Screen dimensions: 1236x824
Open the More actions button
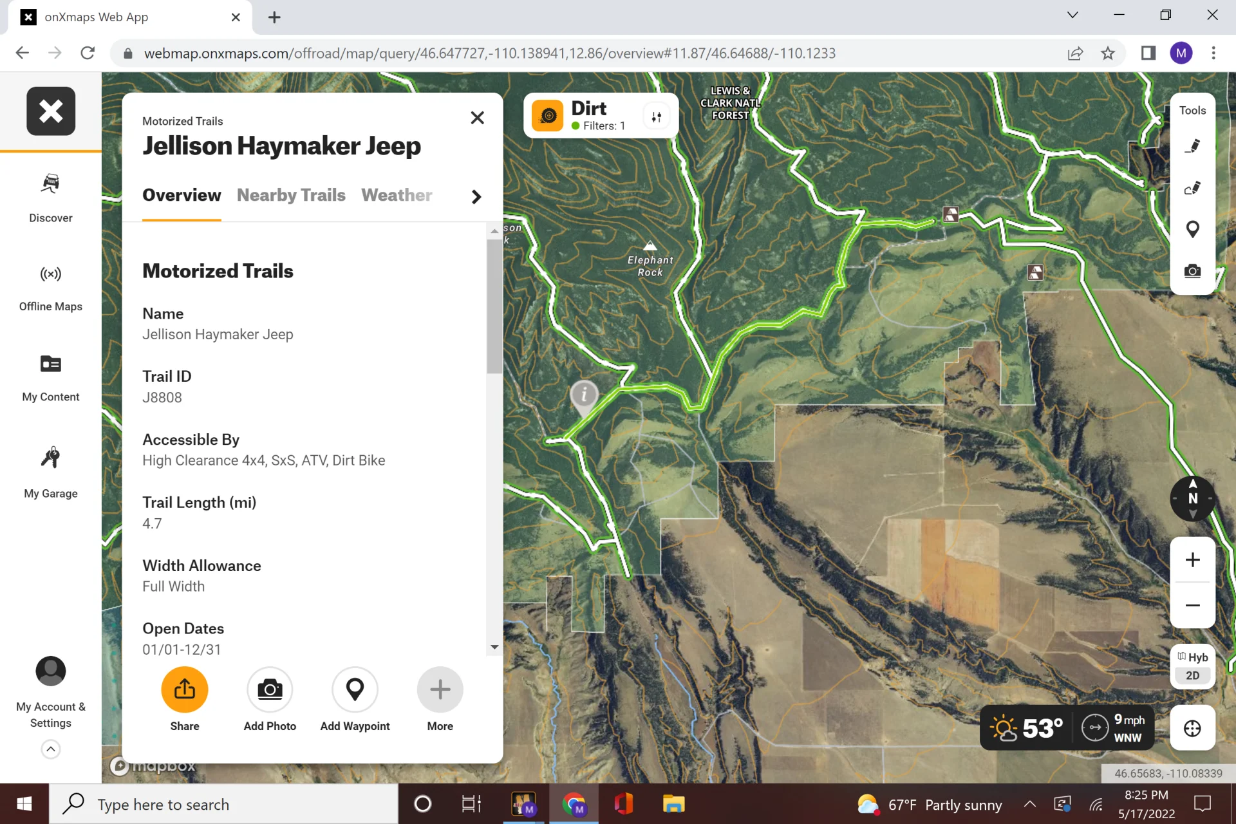[440, 689]
